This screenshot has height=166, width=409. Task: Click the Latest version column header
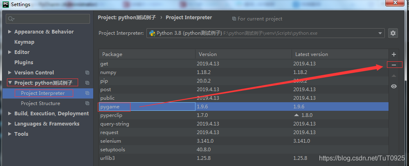pyautogui.click(x=340, y=54)
